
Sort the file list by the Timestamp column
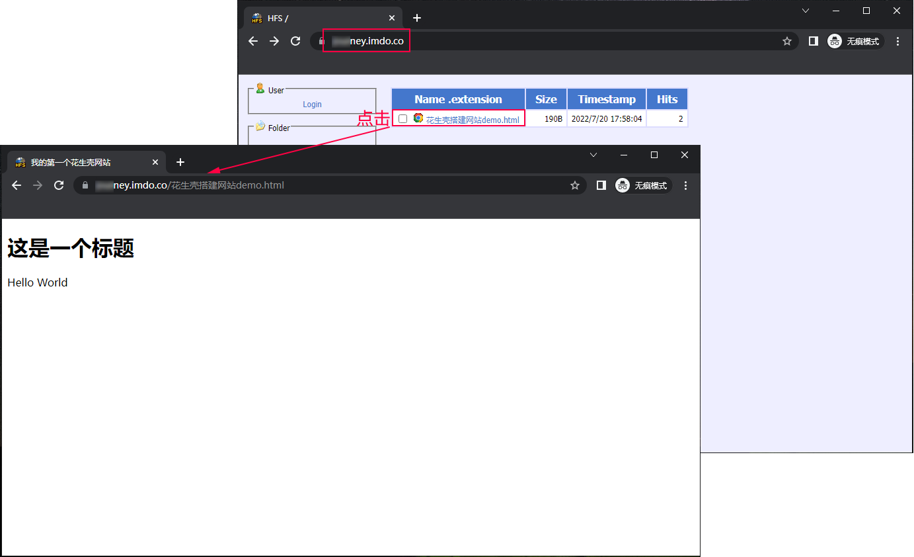(x=606, y=99)
